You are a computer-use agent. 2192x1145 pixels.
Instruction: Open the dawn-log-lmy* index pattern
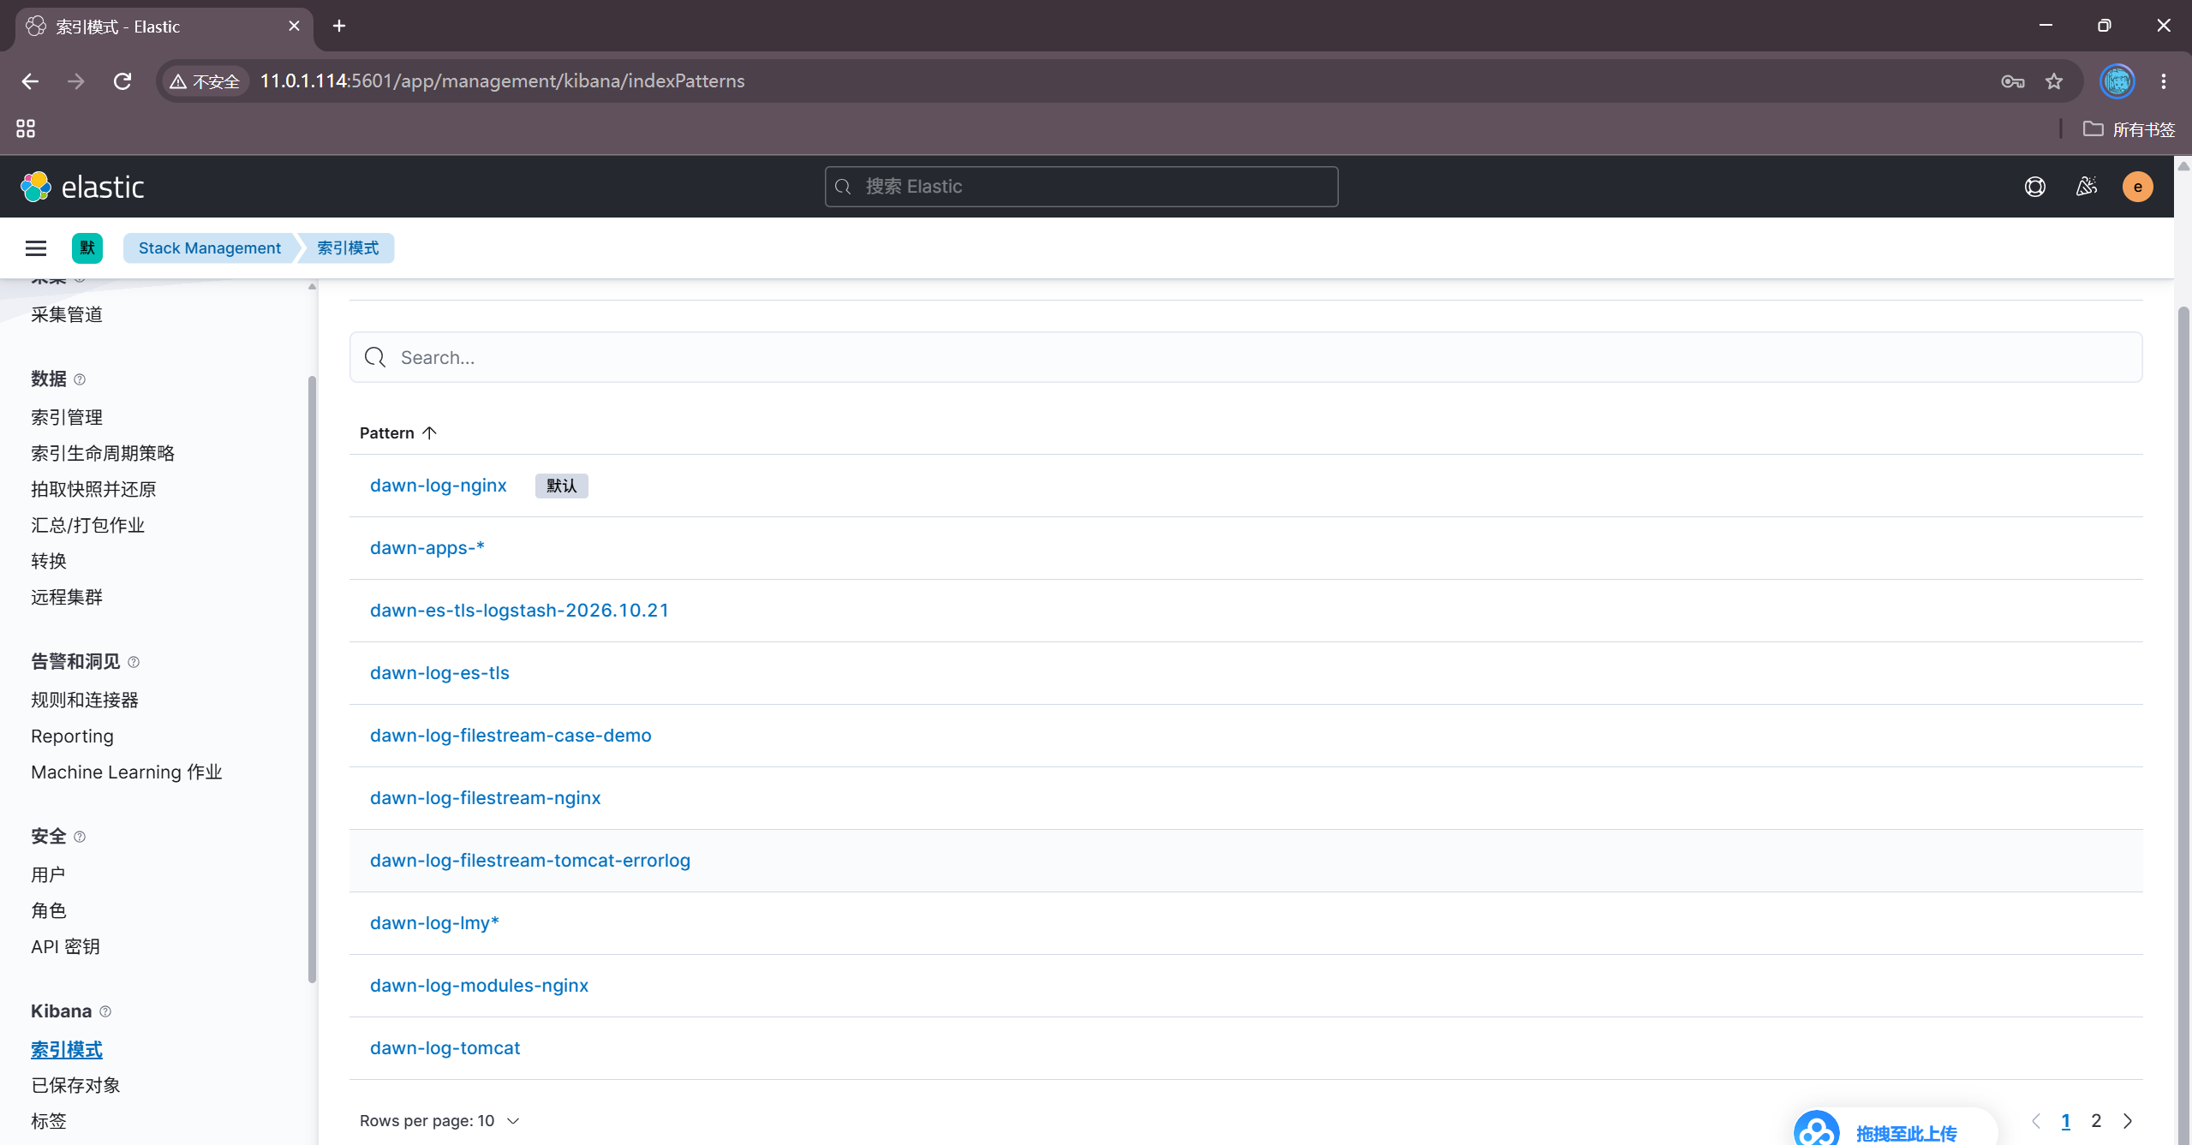[x=434, y=923]
